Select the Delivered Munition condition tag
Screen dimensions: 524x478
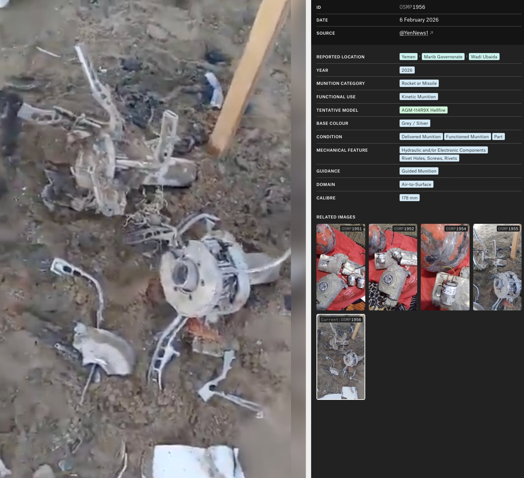click(421, 137)
